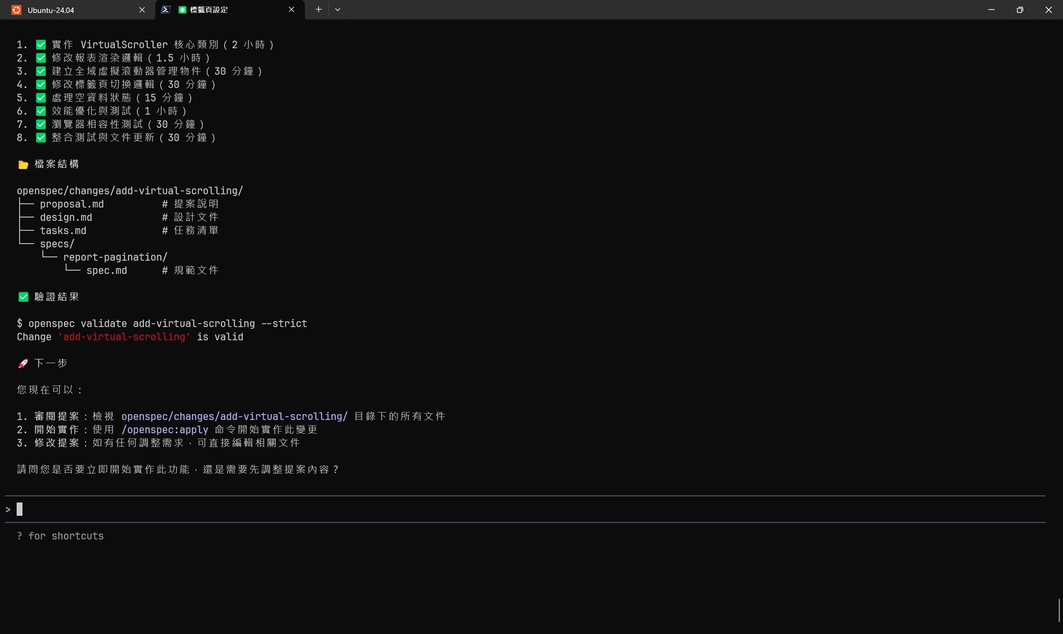The image size is (1063, 634).
Task: Click the specs/ folder tree entry
Action: (57, 244)
